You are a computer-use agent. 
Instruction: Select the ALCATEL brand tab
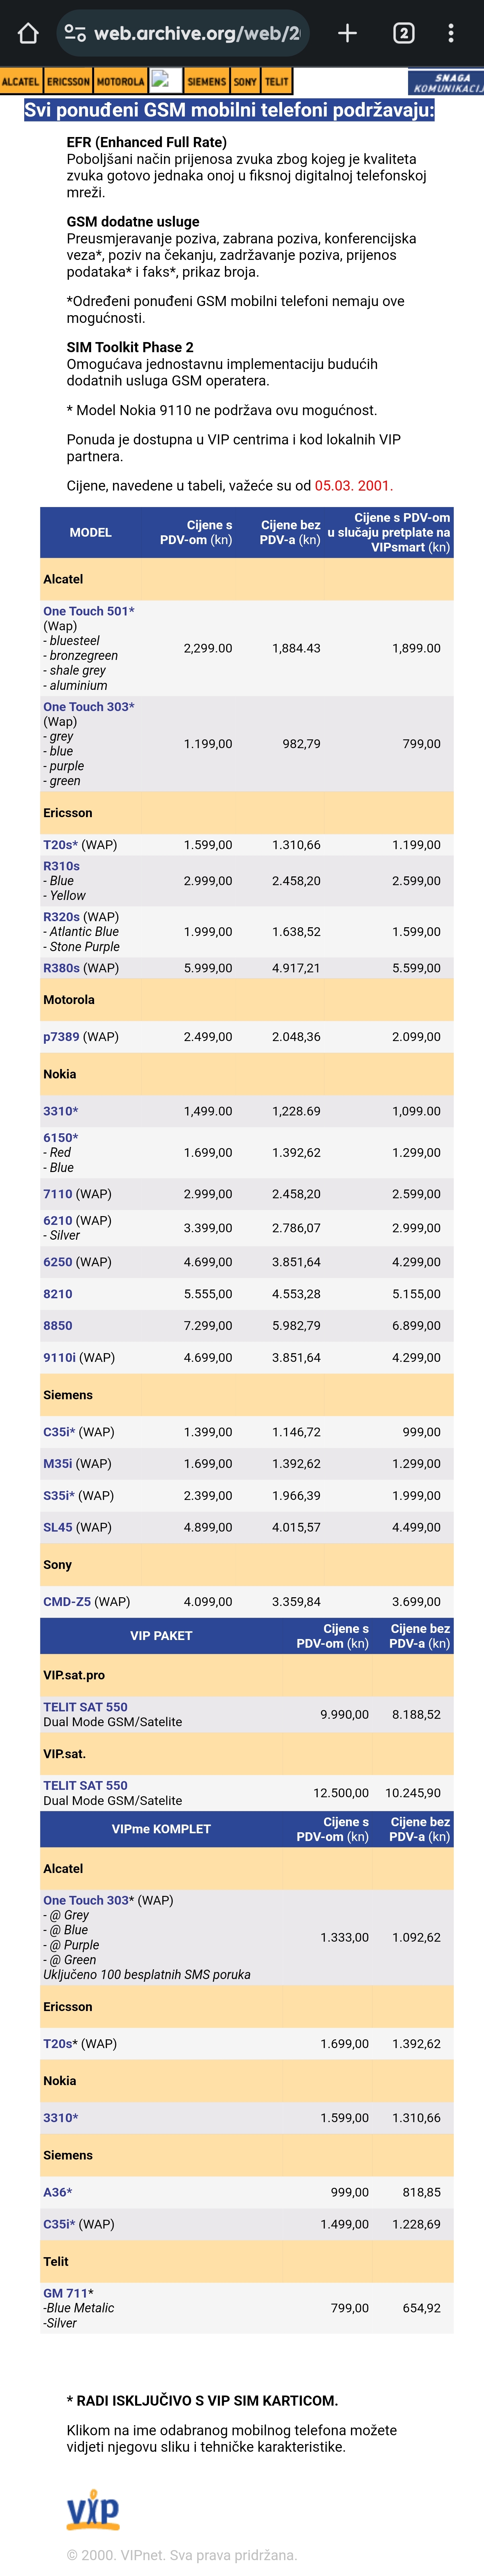21,81
